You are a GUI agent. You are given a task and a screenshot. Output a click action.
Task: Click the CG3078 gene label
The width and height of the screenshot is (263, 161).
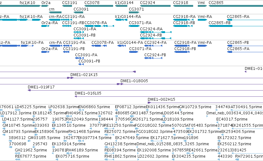[x=92, y=3]
